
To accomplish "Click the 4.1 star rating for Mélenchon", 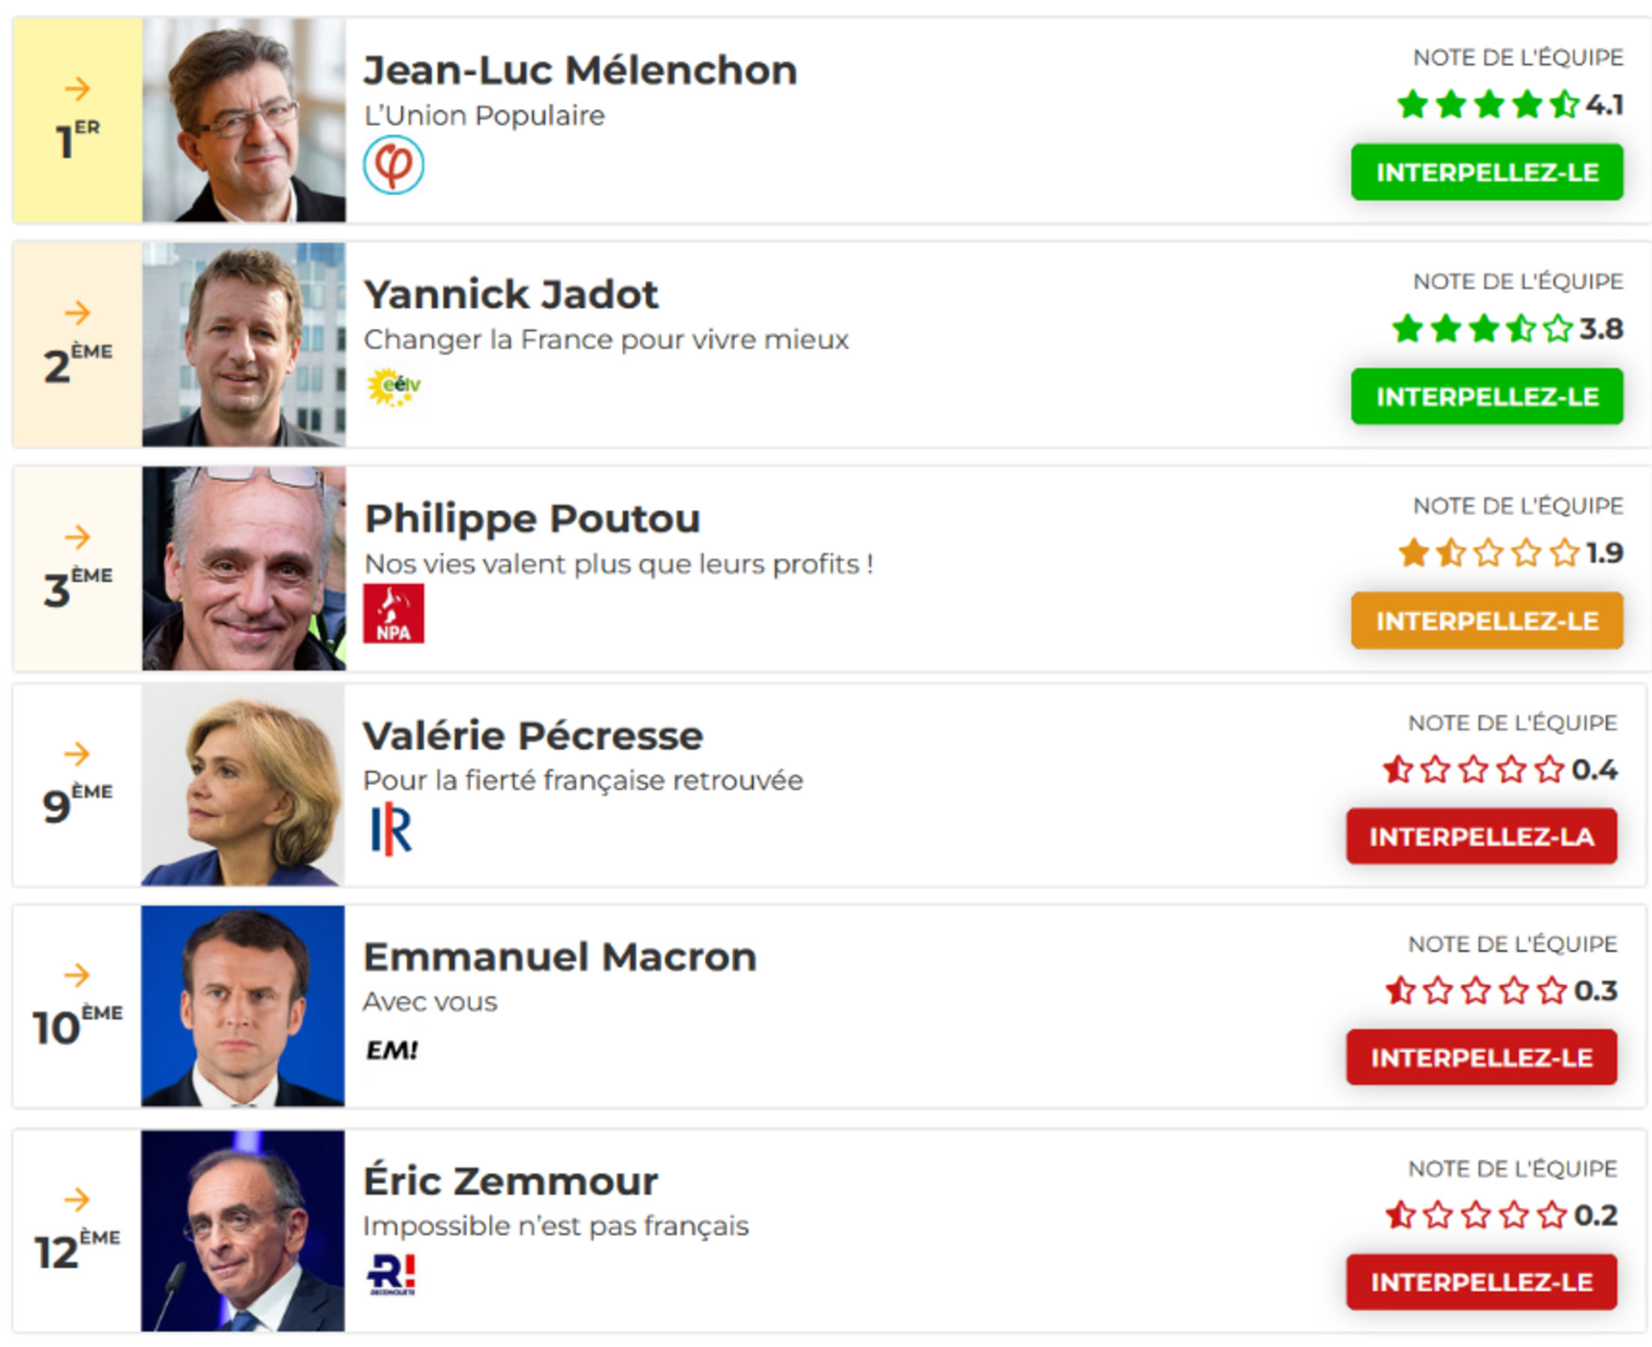I will click(1509, 104).
